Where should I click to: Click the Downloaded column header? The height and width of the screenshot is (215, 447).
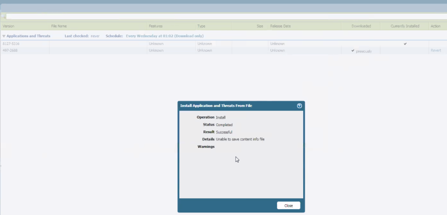click(361, 26)
